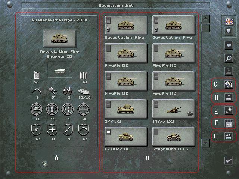The image size is (239, 179).
Task: Click the sword shield close defense icon
Action: (68, 130)
